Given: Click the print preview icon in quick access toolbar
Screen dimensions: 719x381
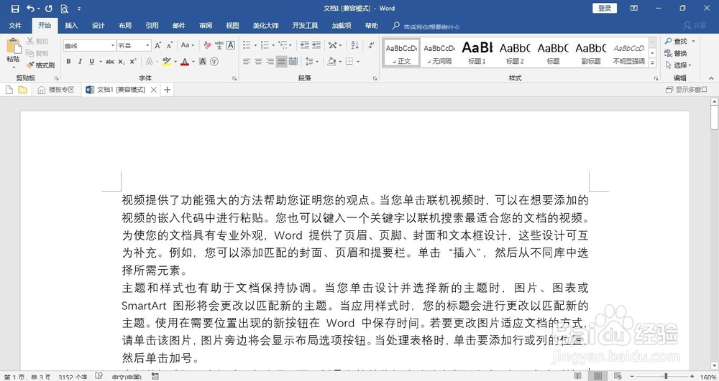Looking at the screenshot, I should [x=64, y=8].
